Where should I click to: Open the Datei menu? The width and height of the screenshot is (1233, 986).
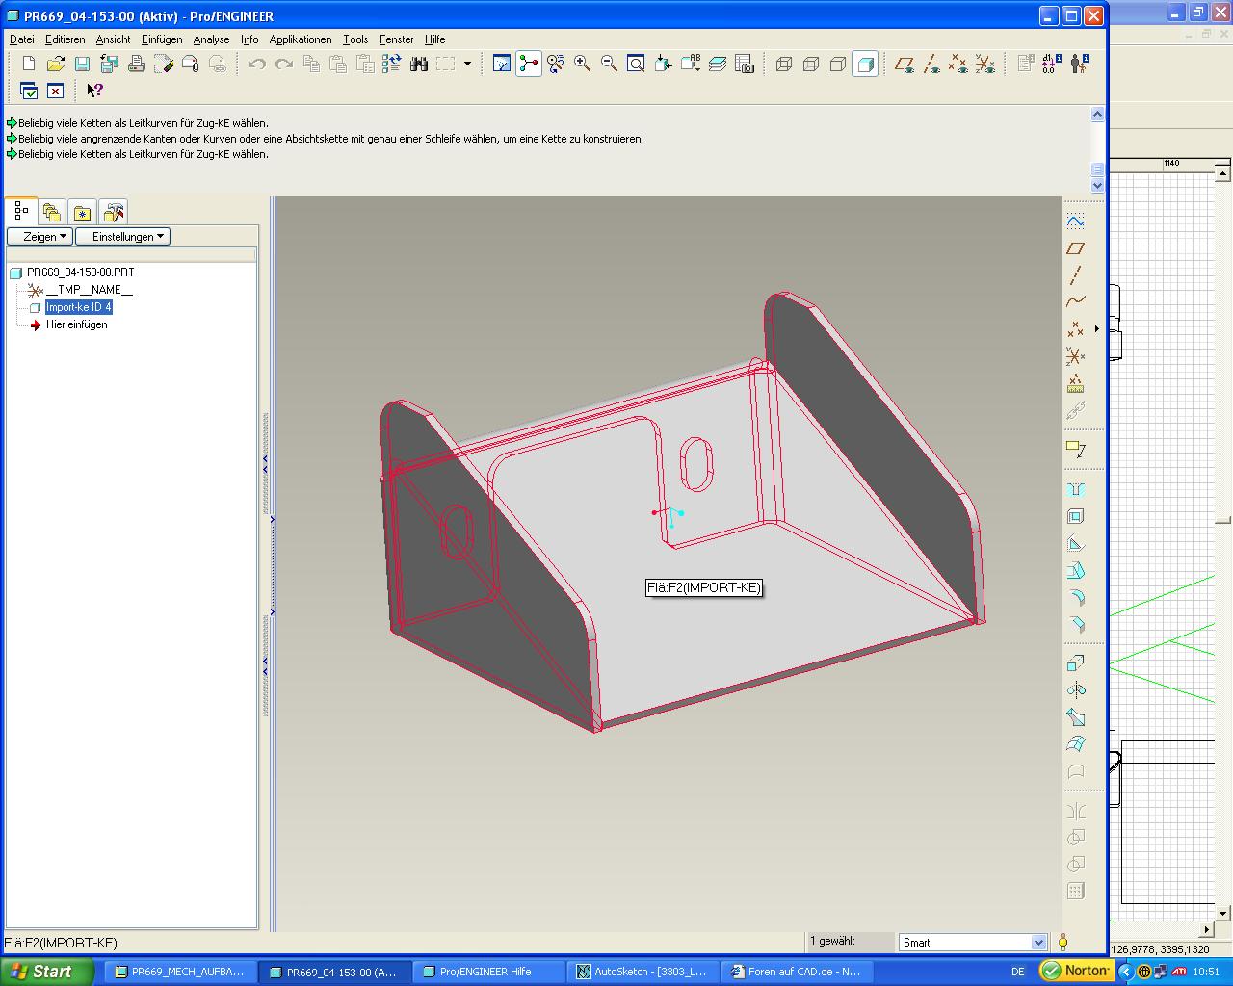point(22,39)
